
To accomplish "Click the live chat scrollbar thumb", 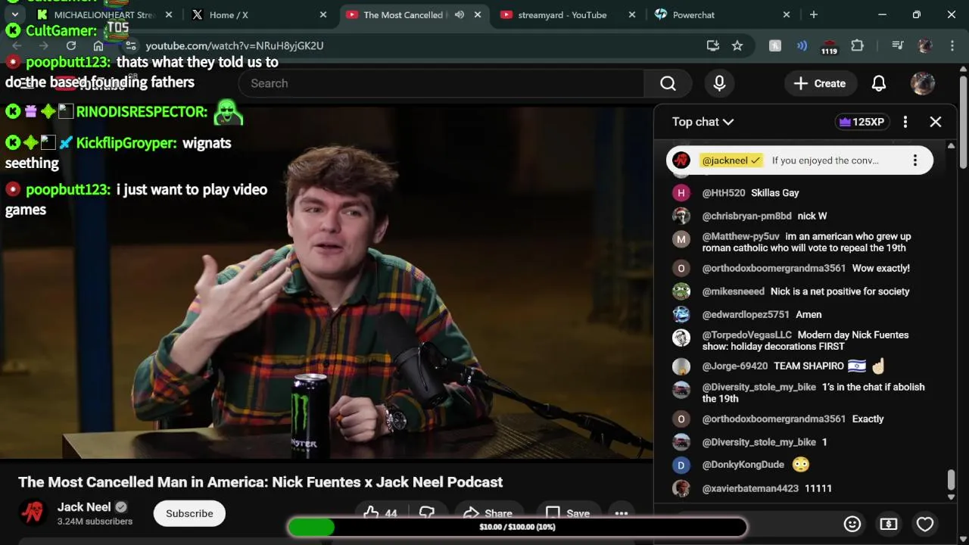I will [951, 480].
